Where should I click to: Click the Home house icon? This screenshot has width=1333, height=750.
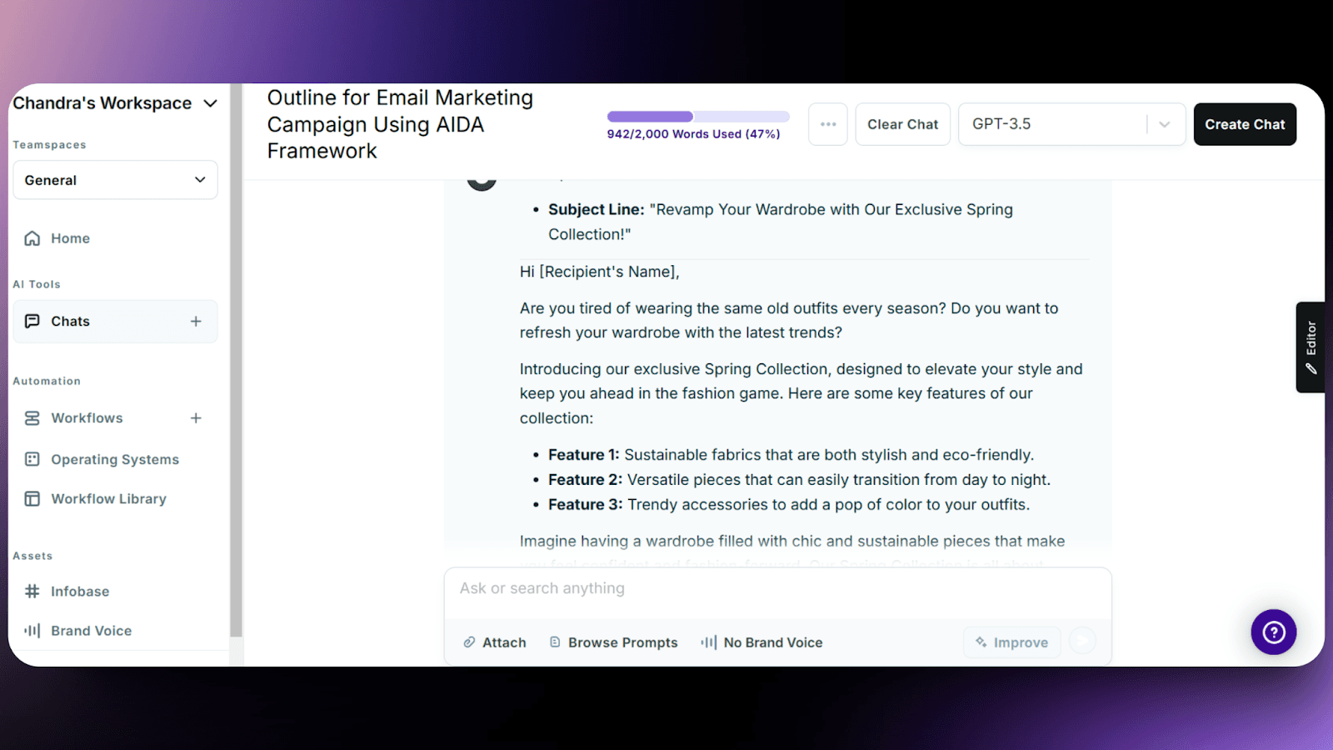click(x=32, y=238)
